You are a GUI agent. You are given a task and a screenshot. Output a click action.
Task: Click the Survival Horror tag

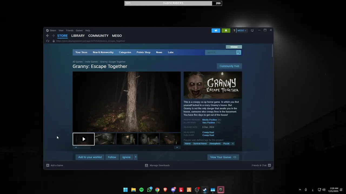[200, 144]
